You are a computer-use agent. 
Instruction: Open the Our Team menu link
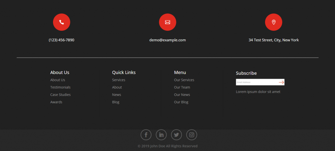[x=182, y=87]
